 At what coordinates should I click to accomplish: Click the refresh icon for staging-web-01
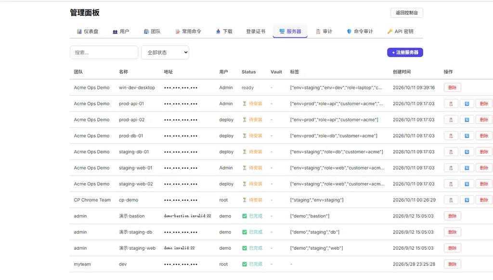(x=467, y=168)
